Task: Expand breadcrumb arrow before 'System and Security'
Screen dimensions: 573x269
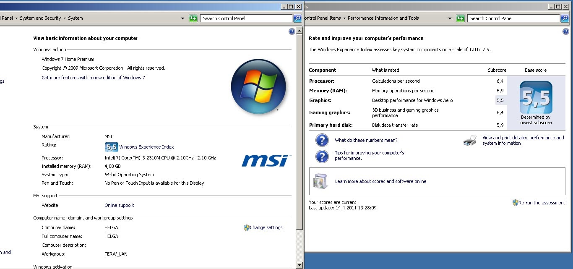Action: (16, 18)
